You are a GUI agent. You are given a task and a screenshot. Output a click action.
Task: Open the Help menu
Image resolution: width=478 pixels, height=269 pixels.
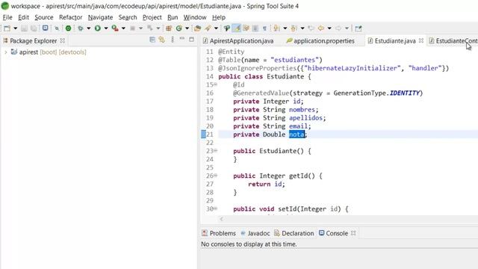[x=219, y=17]
